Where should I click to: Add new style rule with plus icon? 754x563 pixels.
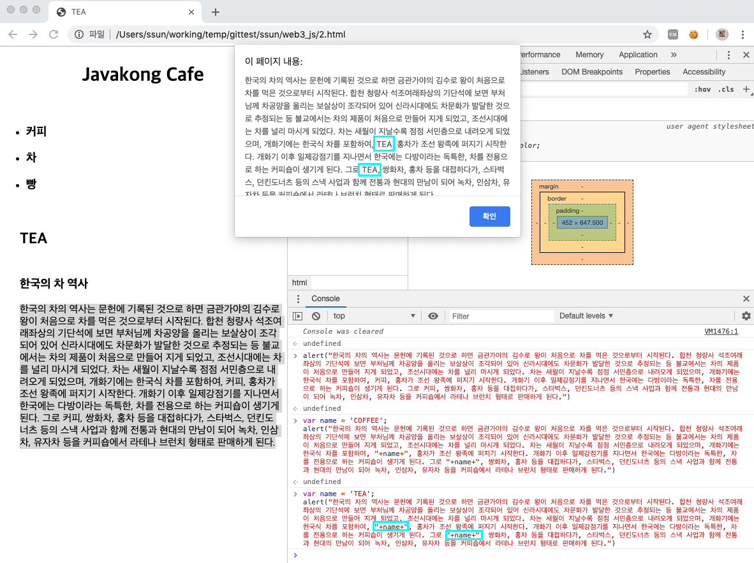click(x=746, y=89)
